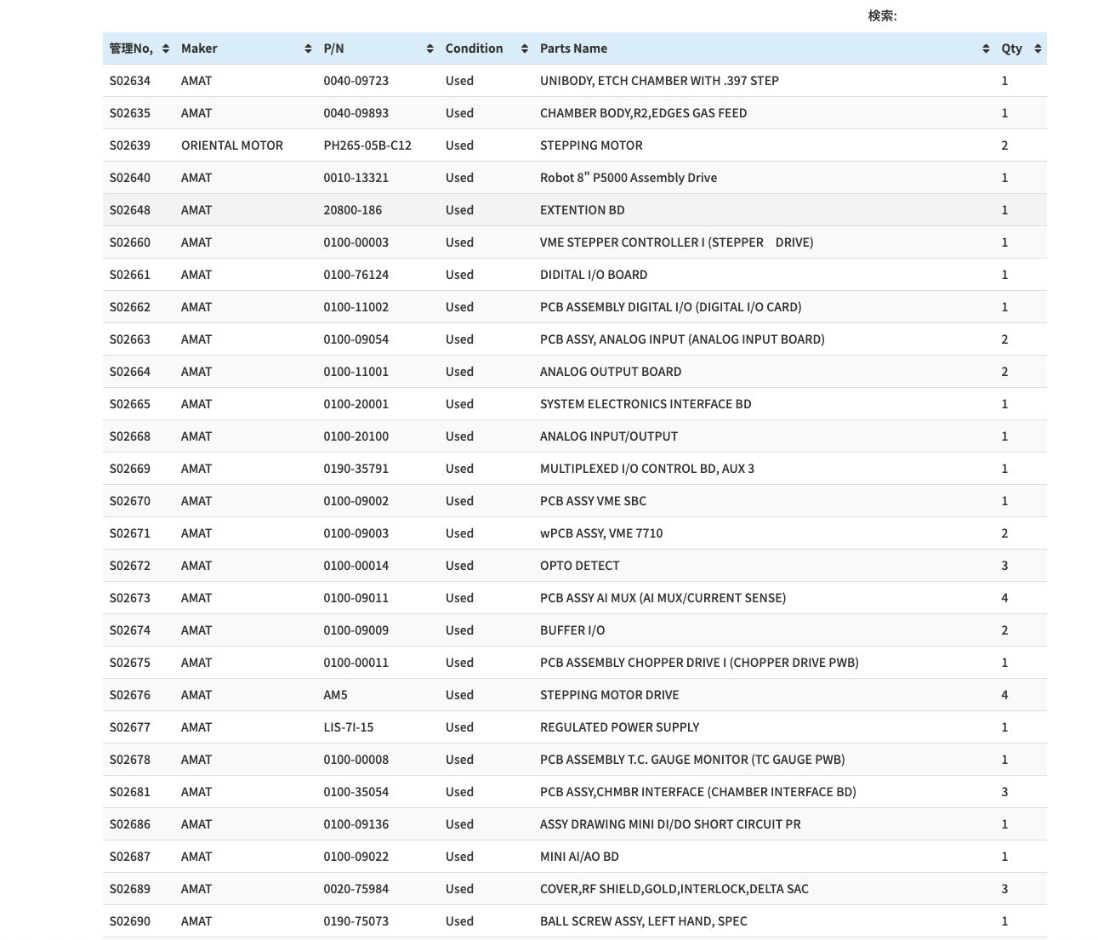Click the 検索 search label
The height and width of the screenshot is (940, 1098).
point(882,15)
